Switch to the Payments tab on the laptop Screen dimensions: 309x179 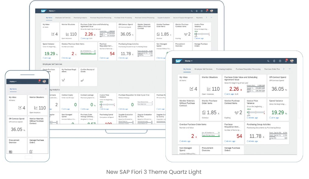point(199,18)
